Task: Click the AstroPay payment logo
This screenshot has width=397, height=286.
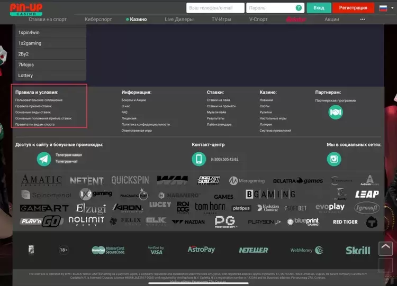Action: tap(201, 250)
